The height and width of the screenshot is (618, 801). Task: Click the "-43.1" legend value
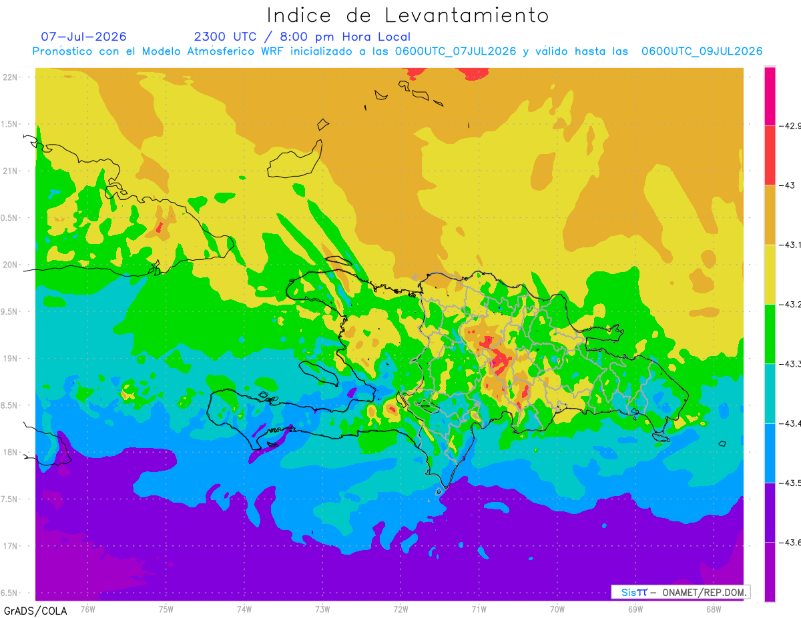click(791, 245)
